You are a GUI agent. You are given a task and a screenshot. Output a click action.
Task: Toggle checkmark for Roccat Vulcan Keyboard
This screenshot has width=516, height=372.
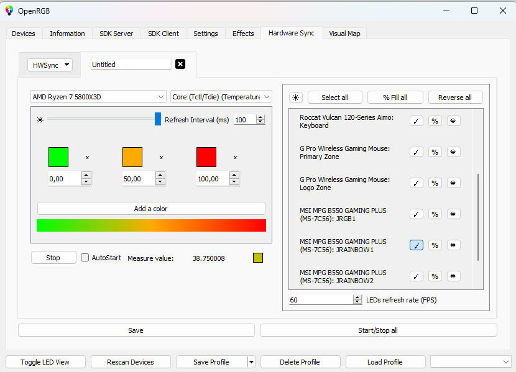point(417,121)
